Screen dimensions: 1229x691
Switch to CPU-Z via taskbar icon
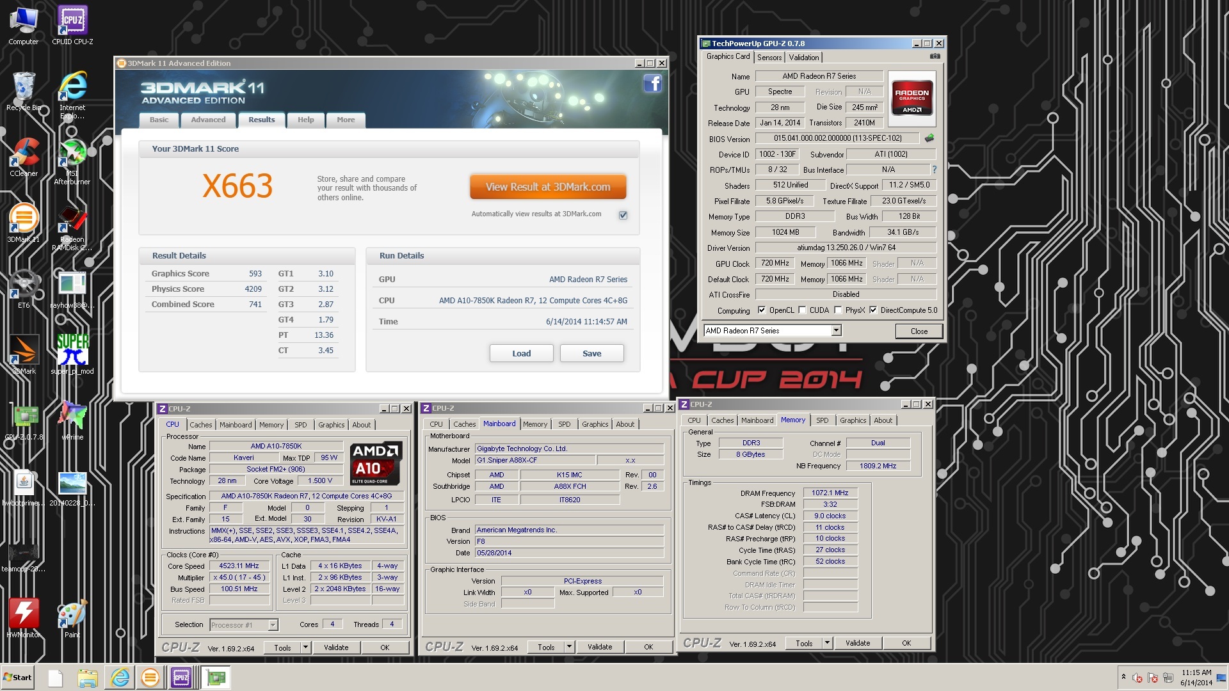pos(182,677)
